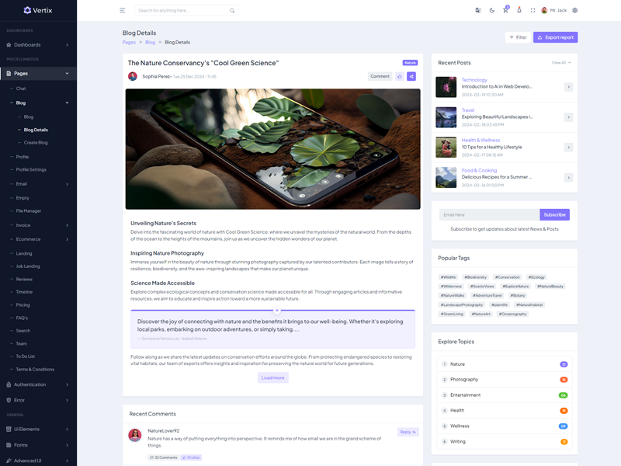The image size is (621, 466).
Task: Expand the Ecommerce sidebar submenu
Action: (x=38, y=239)
